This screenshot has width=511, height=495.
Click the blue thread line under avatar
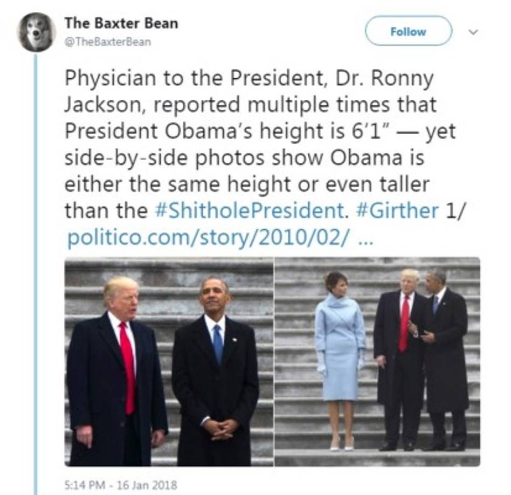pos(36,274)
